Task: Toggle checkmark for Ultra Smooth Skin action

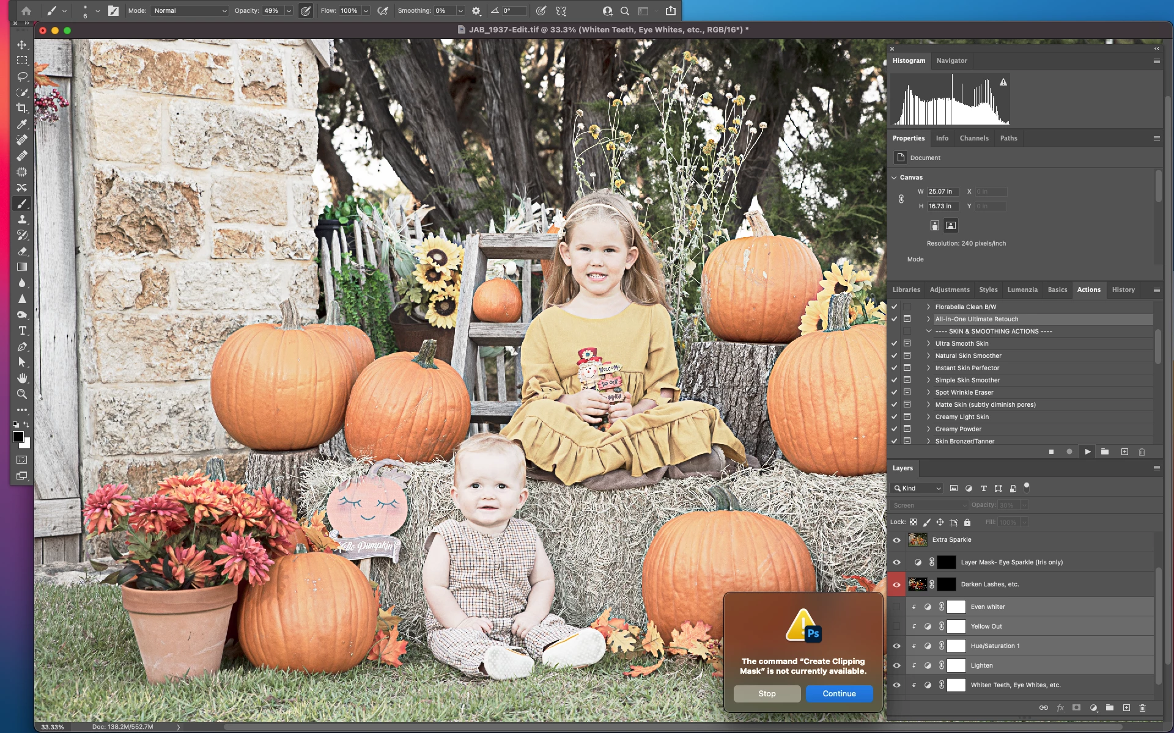Action: [894, 343]
